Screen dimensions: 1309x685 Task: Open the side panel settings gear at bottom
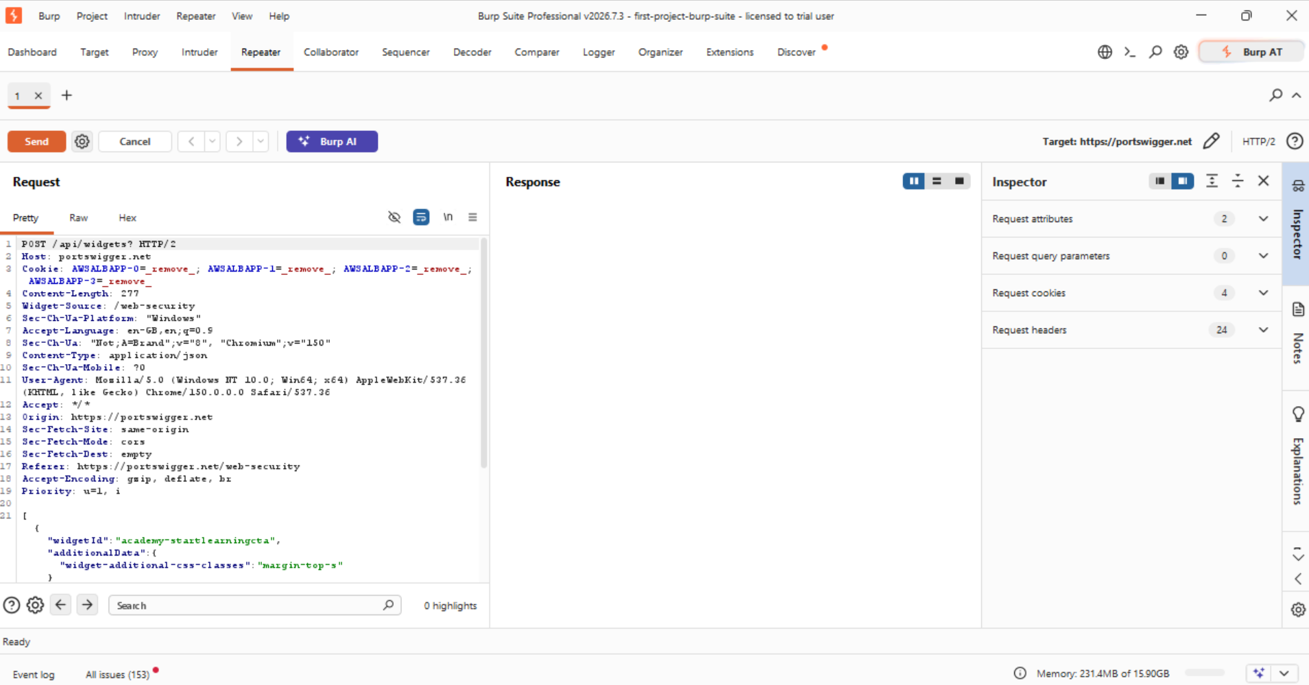pyautogui.click(x=1298, y=610)
